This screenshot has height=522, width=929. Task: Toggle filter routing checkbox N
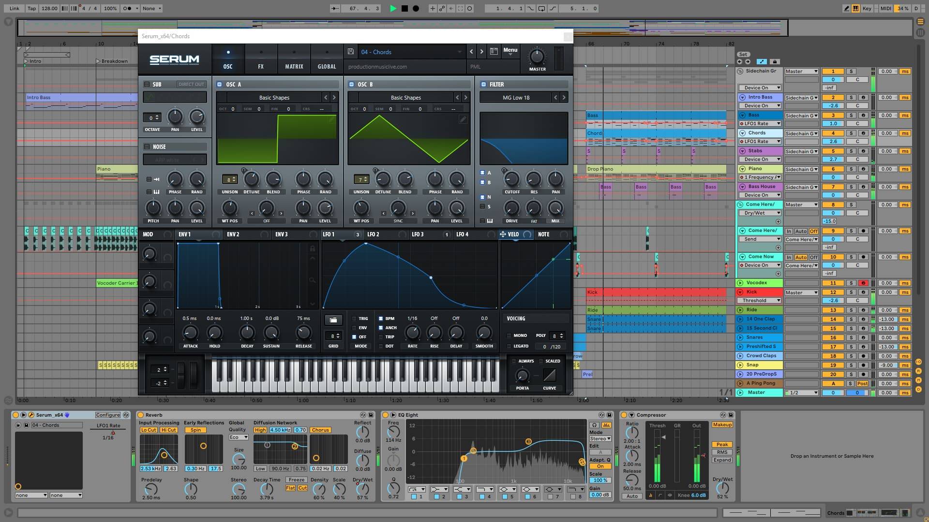pos(482,197)
